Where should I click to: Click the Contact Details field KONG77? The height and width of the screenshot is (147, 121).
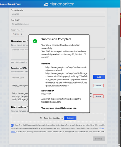(x=58, y=14)
